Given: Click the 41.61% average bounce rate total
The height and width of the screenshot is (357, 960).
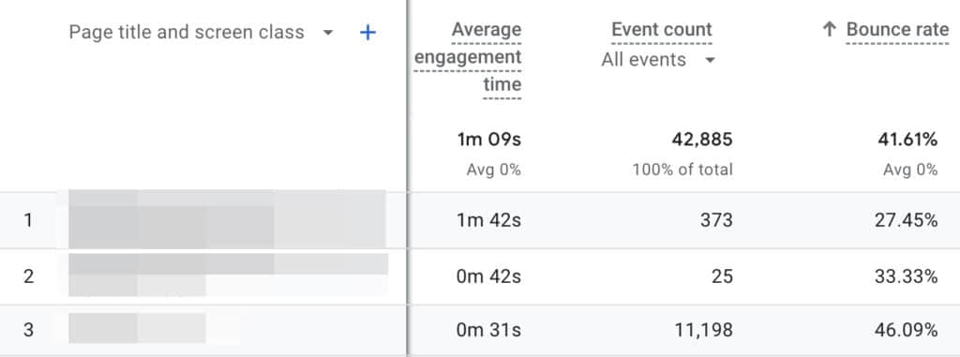Looking at the screenshot, I should point(907,140).
